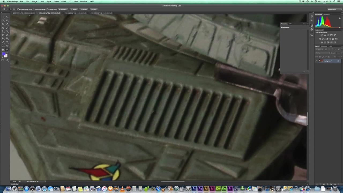Select the Move tool
Screen dimensions: 343x193
[7, 17]
